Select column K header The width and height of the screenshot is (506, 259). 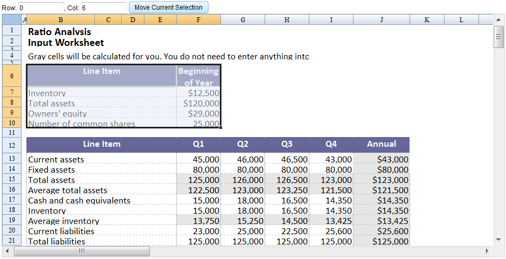(x=427, y=20)
